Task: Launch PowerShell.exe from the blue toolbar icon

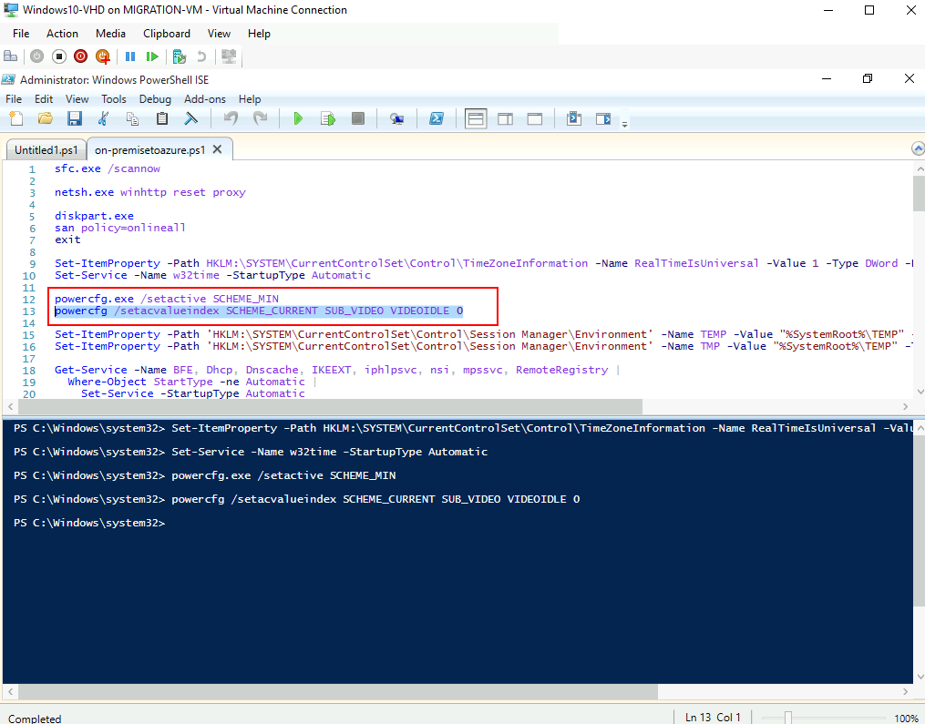Action: point(437,118)
